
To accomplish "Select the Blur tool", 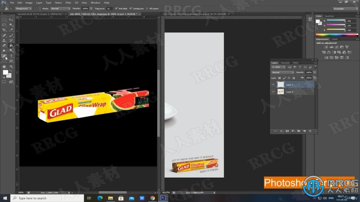I will tap(4, 51).
